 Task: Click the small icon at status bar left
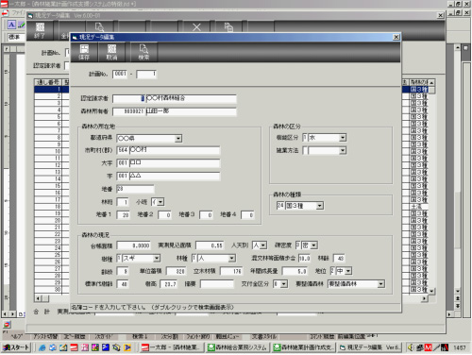pyautogui.click(x=7, y=324)
